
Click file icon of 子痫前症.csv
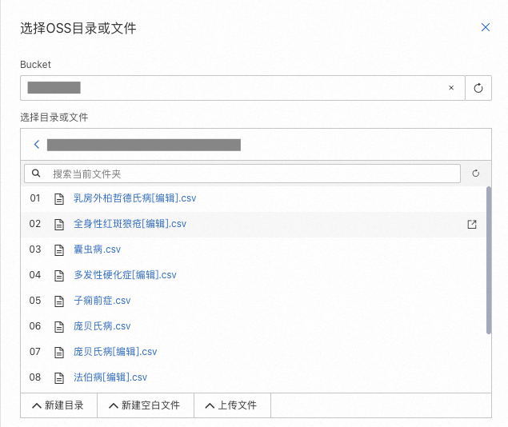58,301
